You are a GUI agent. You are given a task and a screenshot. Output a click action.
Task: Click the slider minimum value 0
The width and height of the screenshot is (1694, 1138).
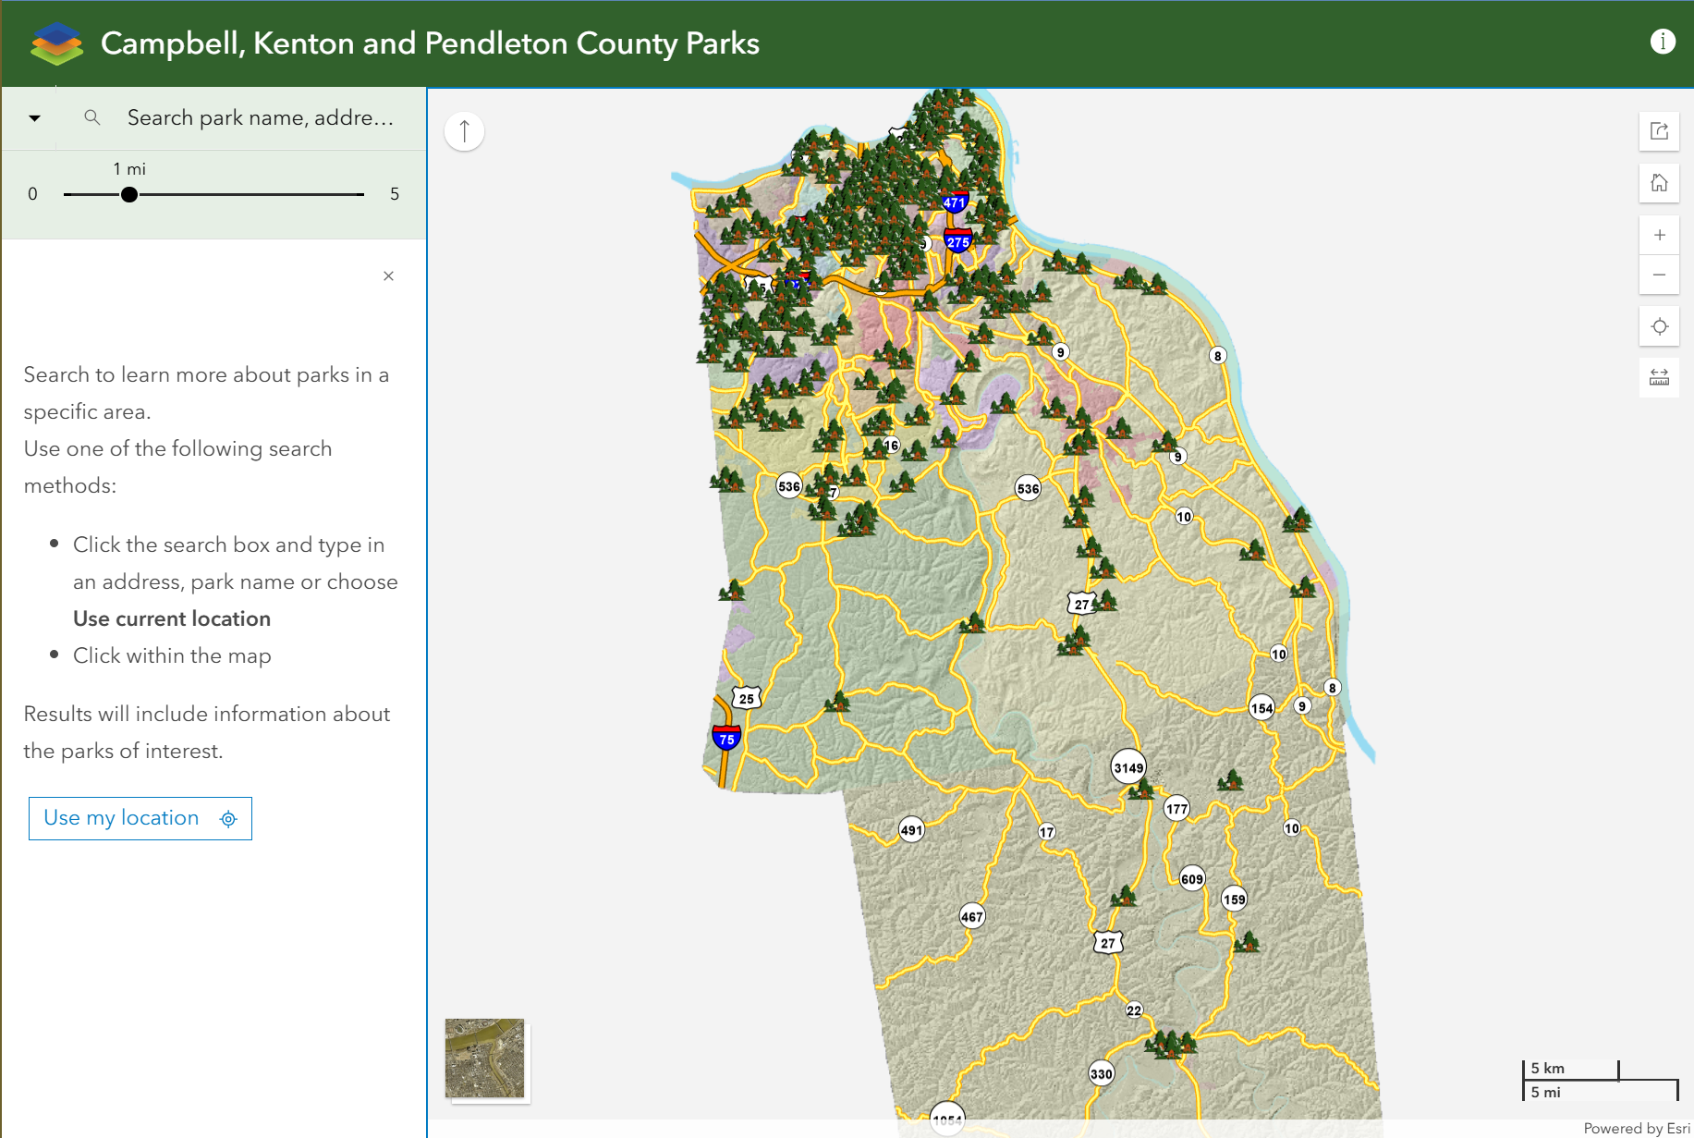32,194
